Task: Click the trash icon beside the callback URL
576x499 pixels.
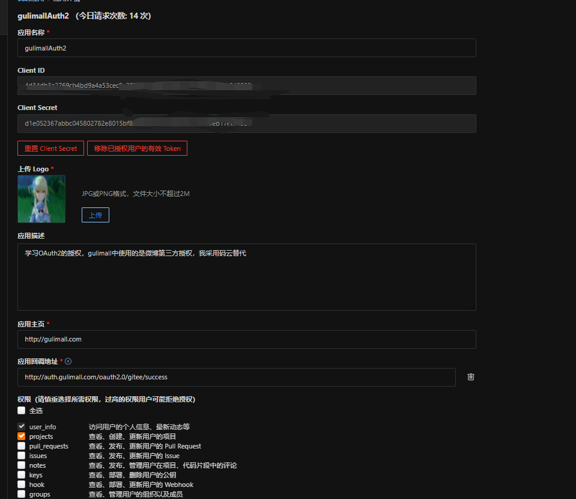Action: (470, 376)
